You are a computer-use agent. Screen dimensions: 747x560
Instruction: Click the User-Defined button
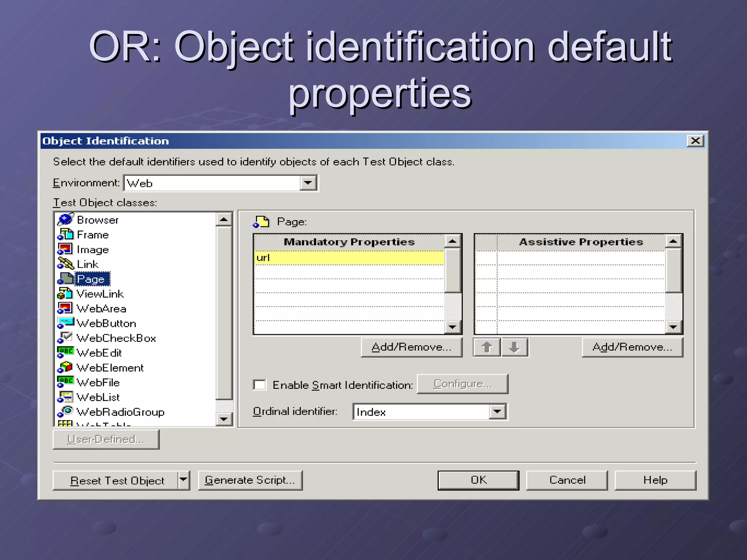click(106, 439)
